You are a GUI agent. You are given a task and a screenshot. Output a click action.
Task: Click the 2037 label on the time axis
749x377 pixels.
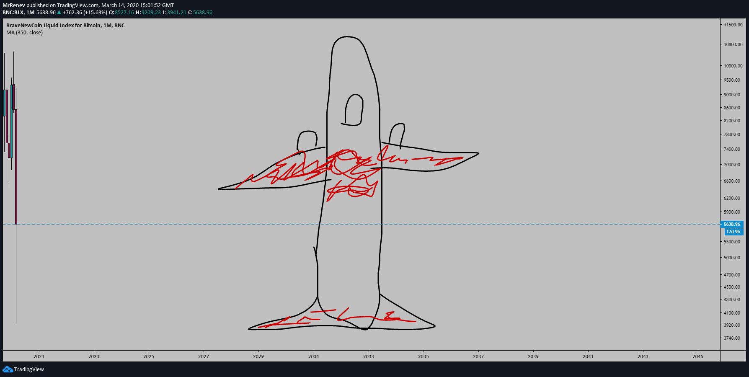(x=478, y=356)
